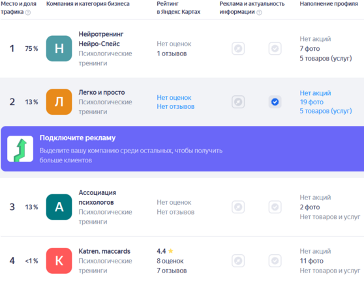Click the blue verified checkmark for Легко и просто

click(275, 102)
